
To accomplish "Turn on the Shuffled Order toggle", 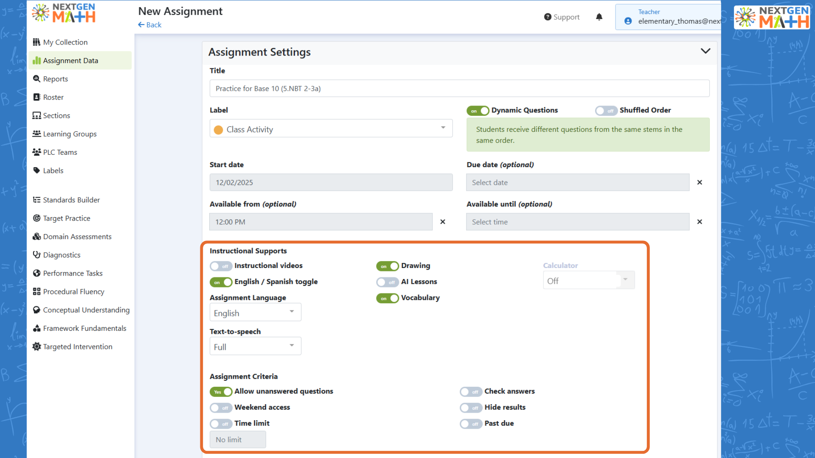I will (606, 111).
